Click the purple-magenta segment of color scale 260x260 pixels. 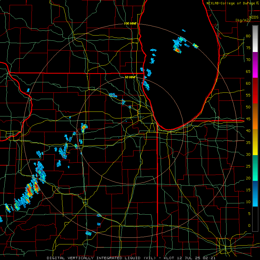tap(255, 65)
